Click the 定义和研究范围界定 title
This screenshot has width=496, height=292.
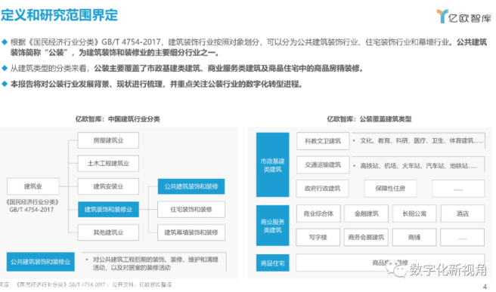(59, 15)
